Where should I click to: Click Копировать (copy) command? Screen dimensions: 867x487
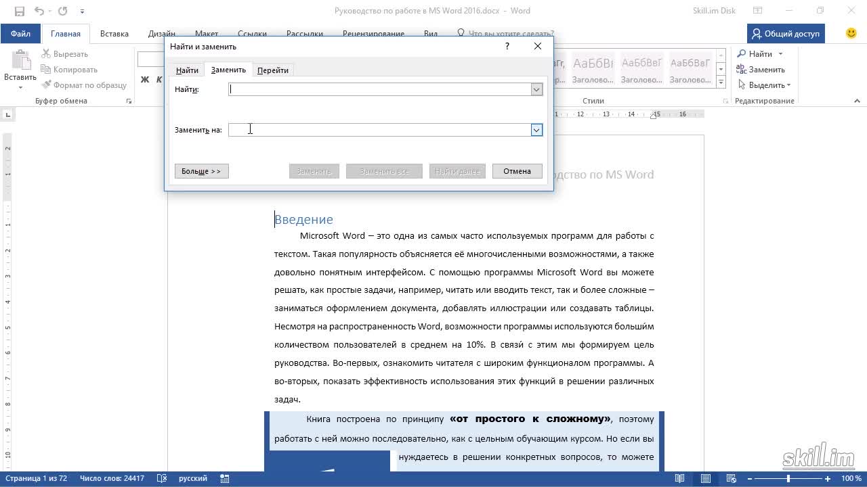pos(69,70)
